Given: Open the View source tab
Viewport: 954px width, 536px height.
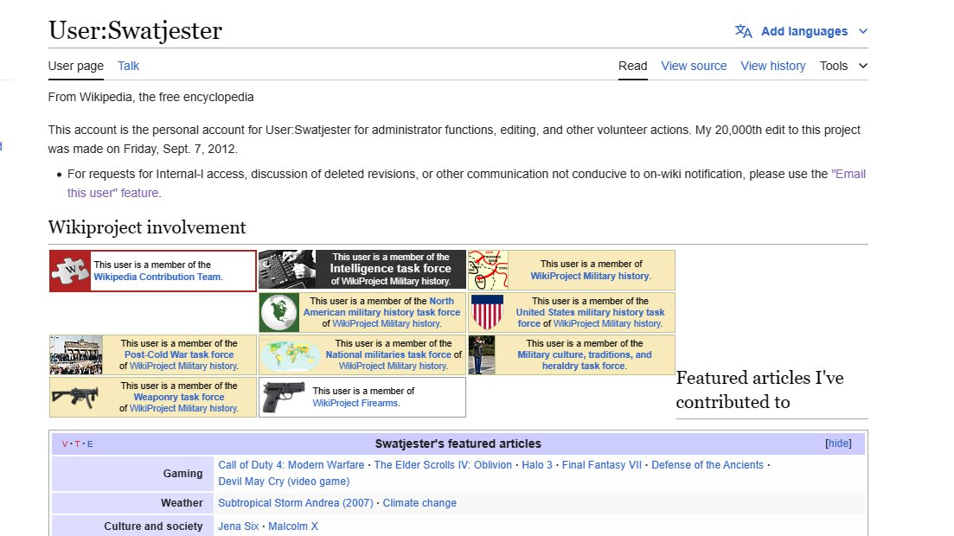Looking at the screenshot, I should click(694, 66).
